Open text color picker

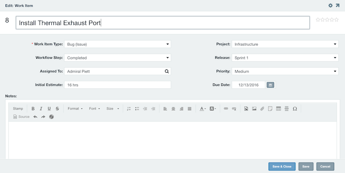(x=203, y=109)
